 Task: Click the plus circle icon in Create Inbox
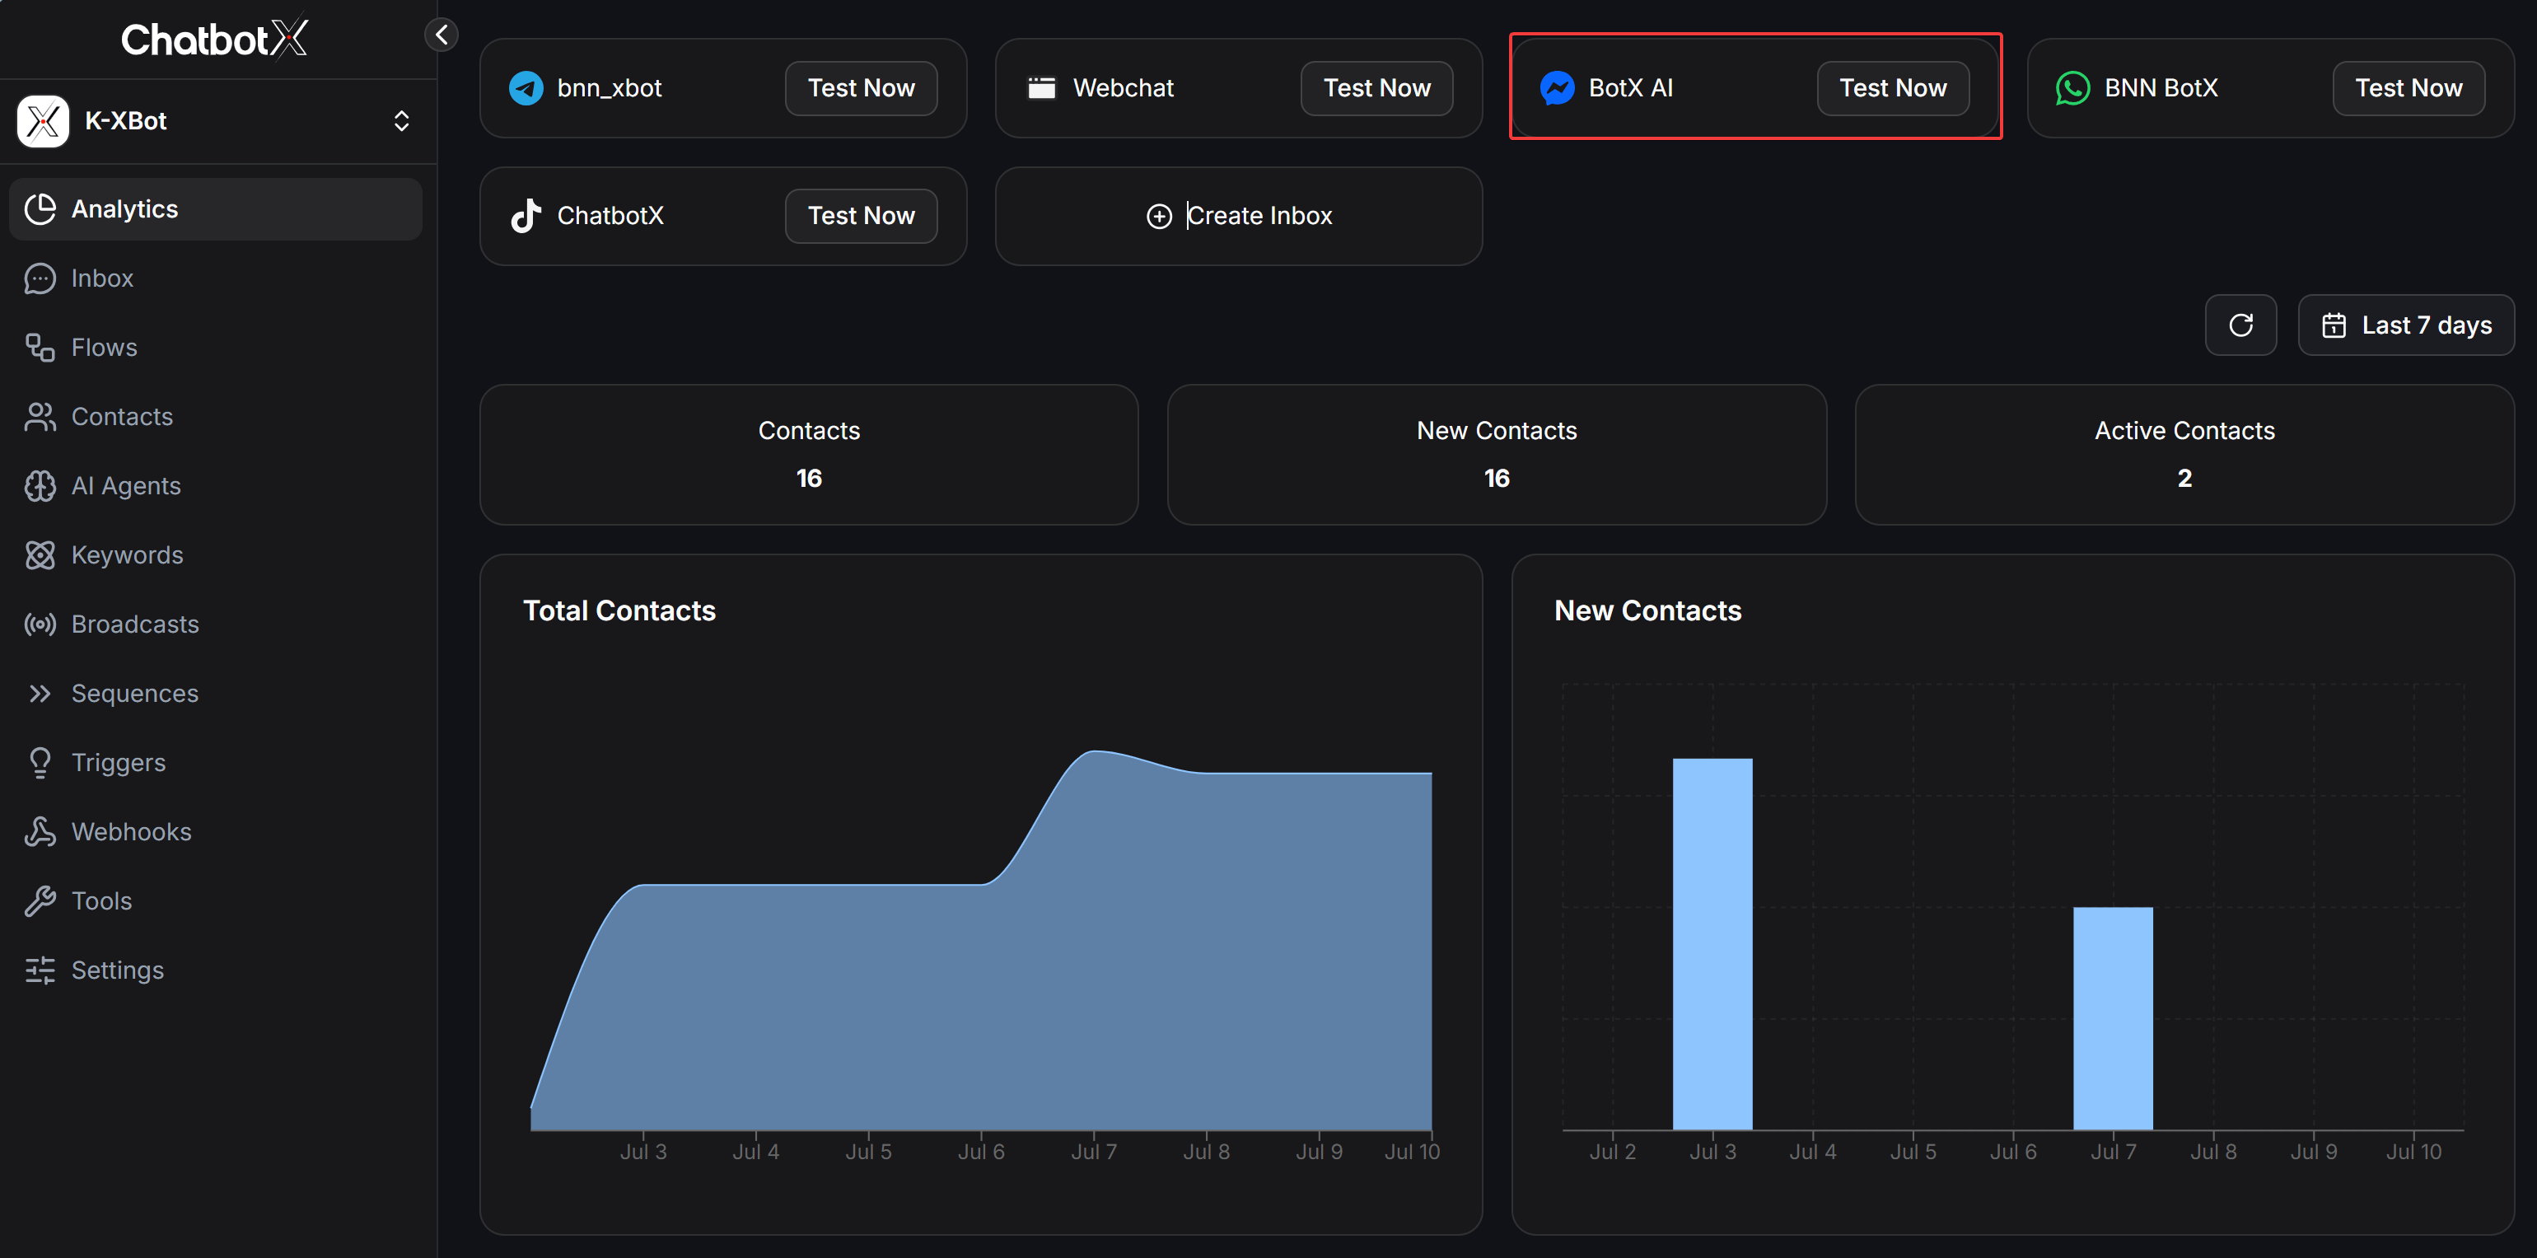coord(1159,216)
